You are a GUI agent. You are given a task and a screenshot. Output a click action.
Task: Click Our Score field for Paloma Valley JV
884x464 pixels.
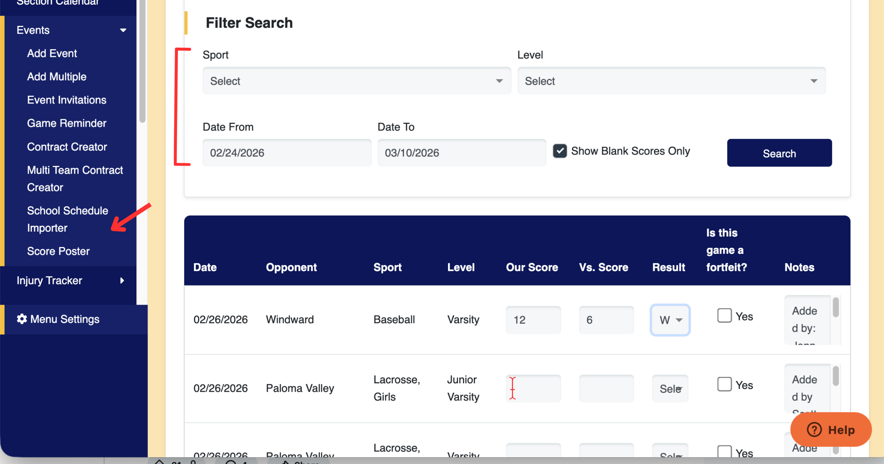coord(533,389)
